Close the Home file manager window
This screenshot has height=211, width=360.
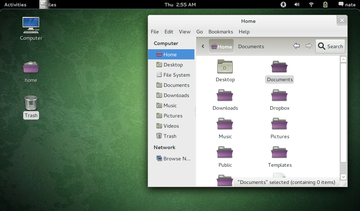click(x=342, y=20)
